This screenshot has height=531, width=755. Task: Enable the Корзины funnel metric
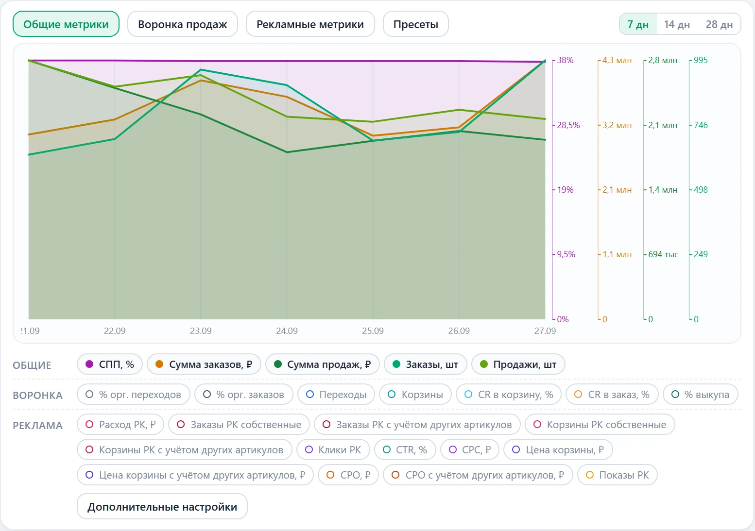coord(415,394)
